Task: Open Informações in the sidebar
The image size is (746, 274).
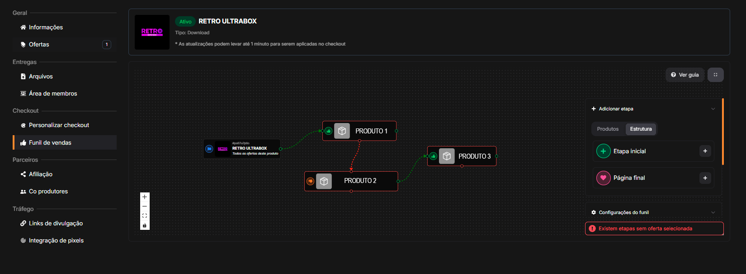Action: click(65, 27)
